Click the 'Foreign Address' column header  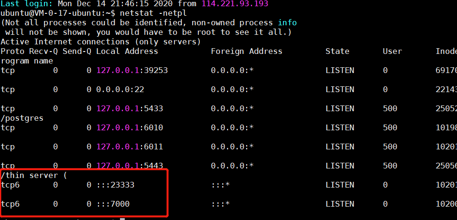(247, 52)
